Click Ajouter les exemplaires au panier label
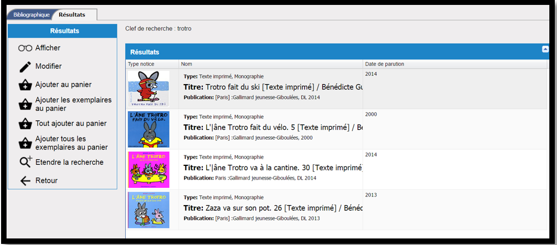 click(x=74, y=104)
